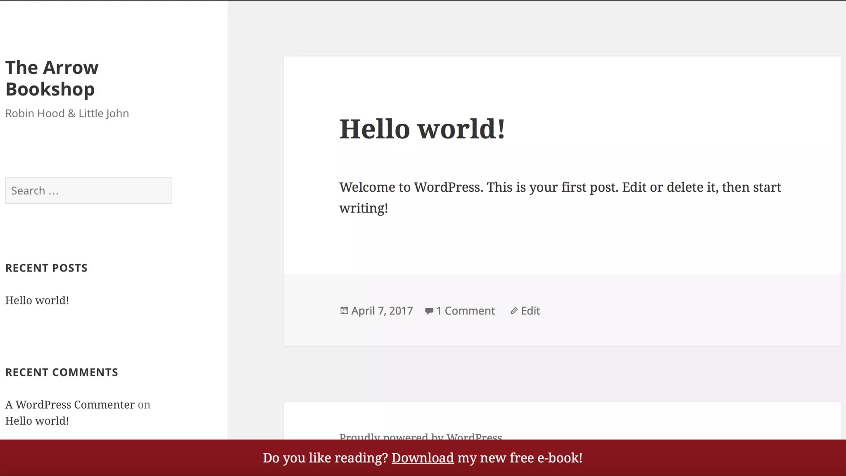Open the April 7, 2017 date link
Viewport: 846px width, 476px height.
tap(382, 311)
